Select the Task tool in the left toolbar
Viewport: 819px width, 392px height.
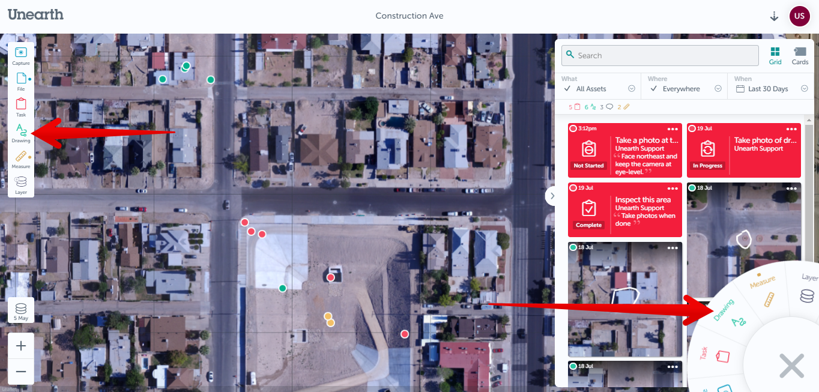click(x=21, y=107)
